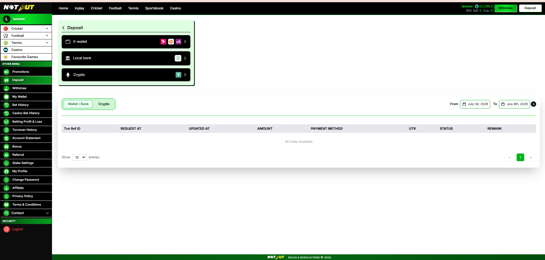The height and width of the screenshot is (260, 545).
Task: Click the Logout link
Action: [17, 229]
